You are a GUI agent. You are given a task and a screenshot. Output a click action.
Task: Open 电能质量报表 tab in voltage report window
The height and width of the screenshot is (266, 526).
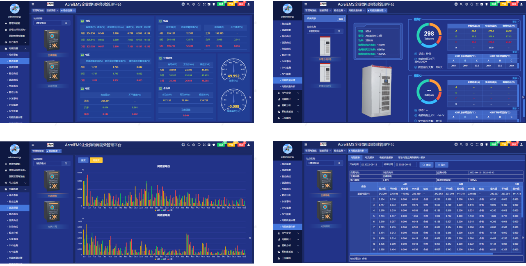coord(386,157)
